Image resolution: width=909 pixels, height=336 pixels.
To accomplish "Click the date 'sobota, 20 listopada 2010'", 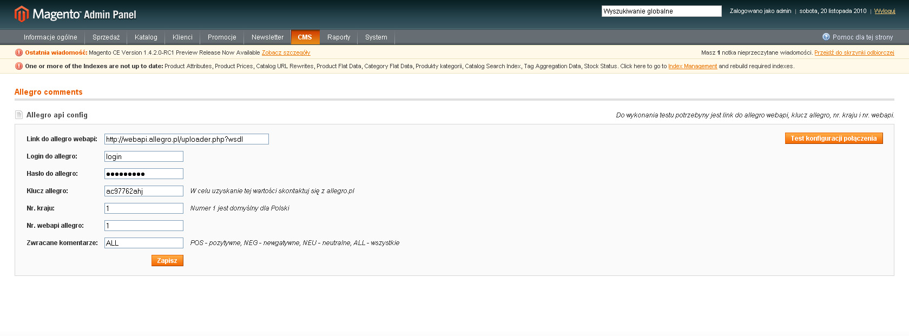I will (833, 11).
